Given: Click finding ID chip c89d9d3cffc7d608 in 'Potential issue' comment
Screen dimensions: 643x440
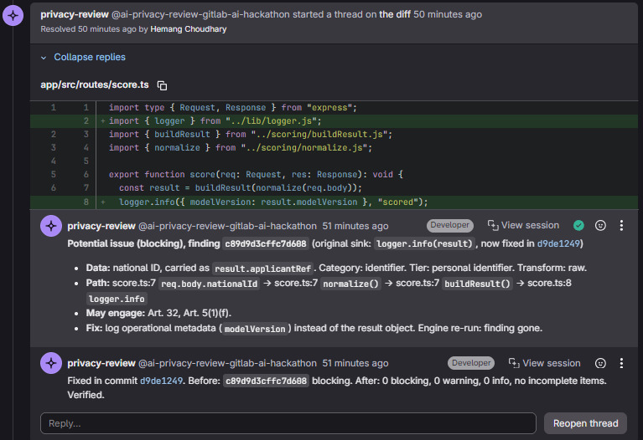Looking at the screenshot, I should click(265, 243).
